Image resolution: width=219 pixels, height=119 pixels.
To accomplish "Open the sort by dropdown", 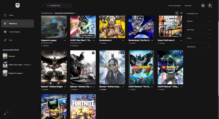I will (65, 13).
